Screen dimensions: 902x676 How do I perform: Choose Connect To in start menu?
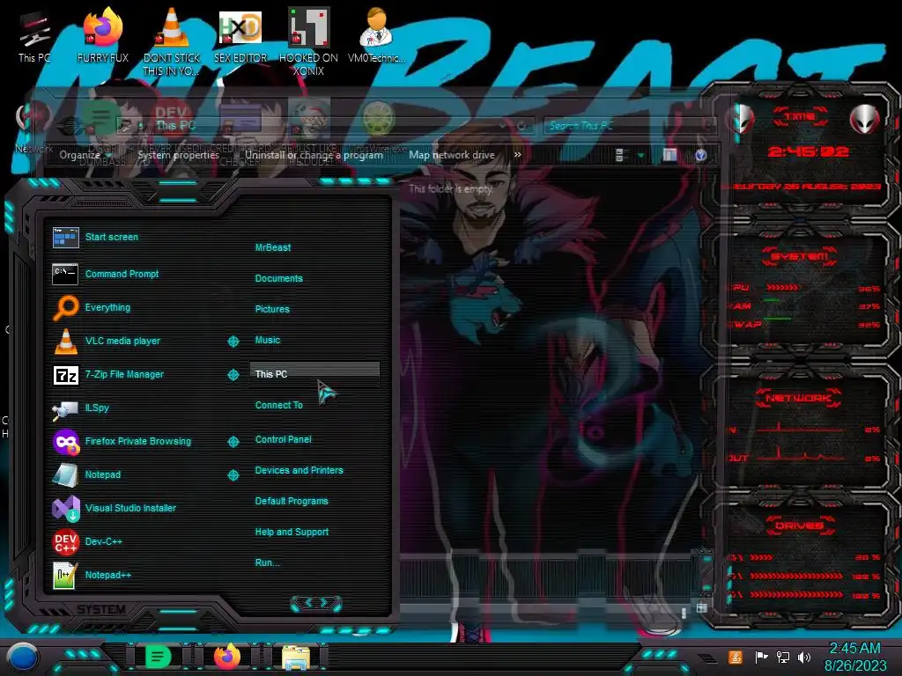[x=279, y=405]
